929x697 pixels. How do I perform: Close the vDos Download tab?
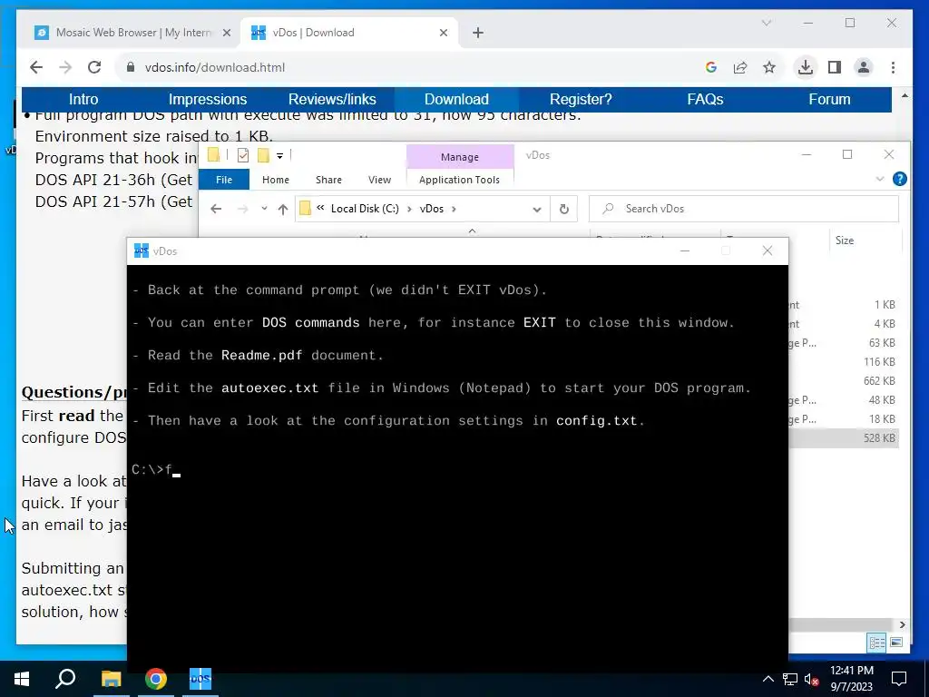coord(443,33)
